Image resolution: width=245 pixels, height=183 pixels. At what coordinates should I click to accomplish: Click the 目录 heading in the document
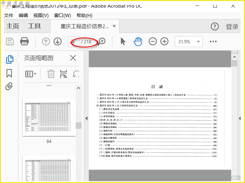[x=157, y=87]
